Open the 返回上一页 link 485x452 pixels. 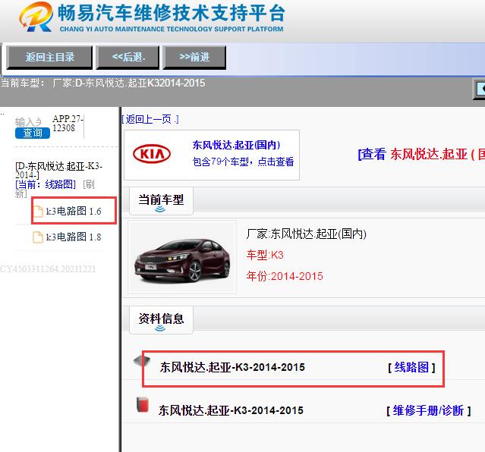(150, 119)
